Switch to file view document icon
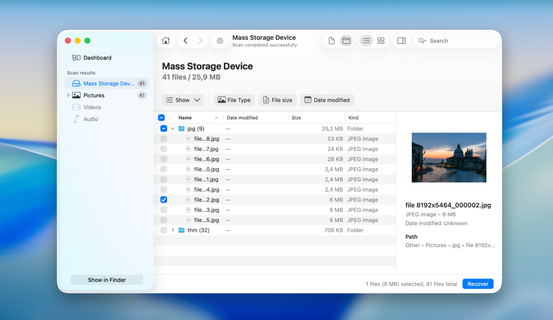The image size is (553, 320). click(x=331, y=41)
